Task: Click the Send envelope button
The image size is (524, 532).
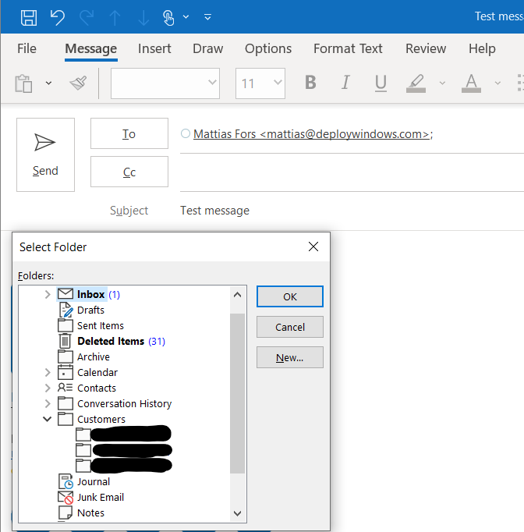Action: coord(45,154)
